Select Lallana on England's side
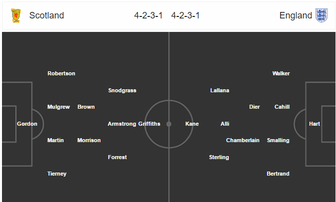This screenshot has width=336, height=202. (220, 90)
